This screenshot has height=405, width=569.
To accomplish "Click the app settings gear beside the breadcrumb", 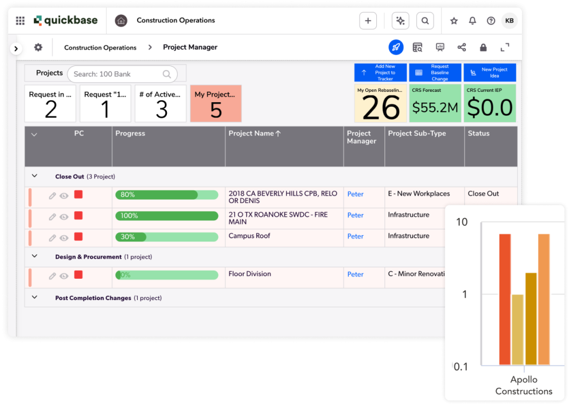I will [x=38, y=47].
